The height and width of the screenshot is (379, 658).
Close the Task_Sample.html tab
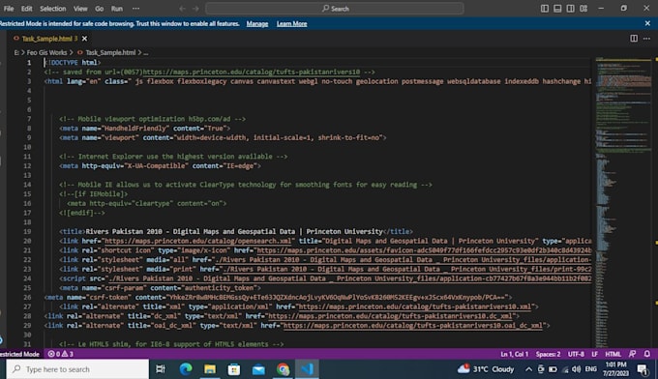[x=85, y=39]
